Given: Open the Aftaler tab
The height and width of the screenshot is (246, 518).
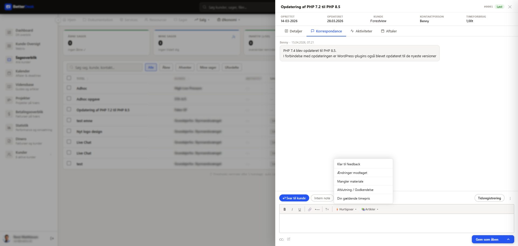Looking at the screenshot, I should pos(389,31).
